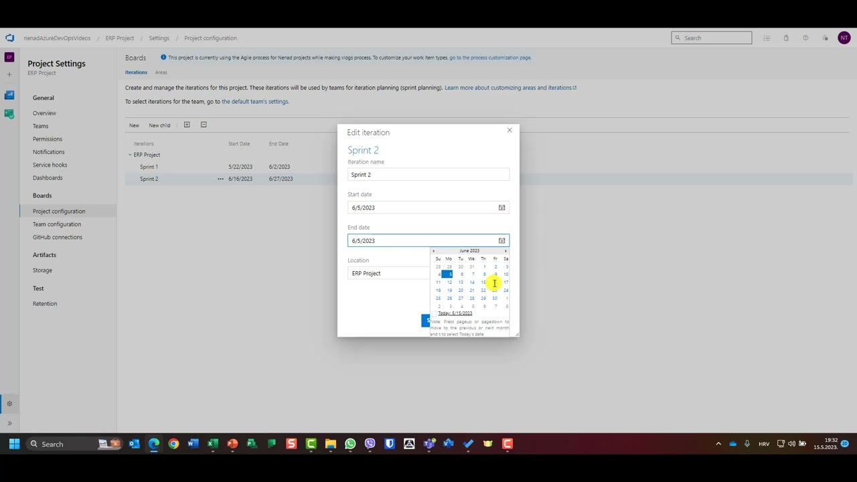Click the Start date input field
The height and width of the screenshot is (482, 857).
click(428, 208)
